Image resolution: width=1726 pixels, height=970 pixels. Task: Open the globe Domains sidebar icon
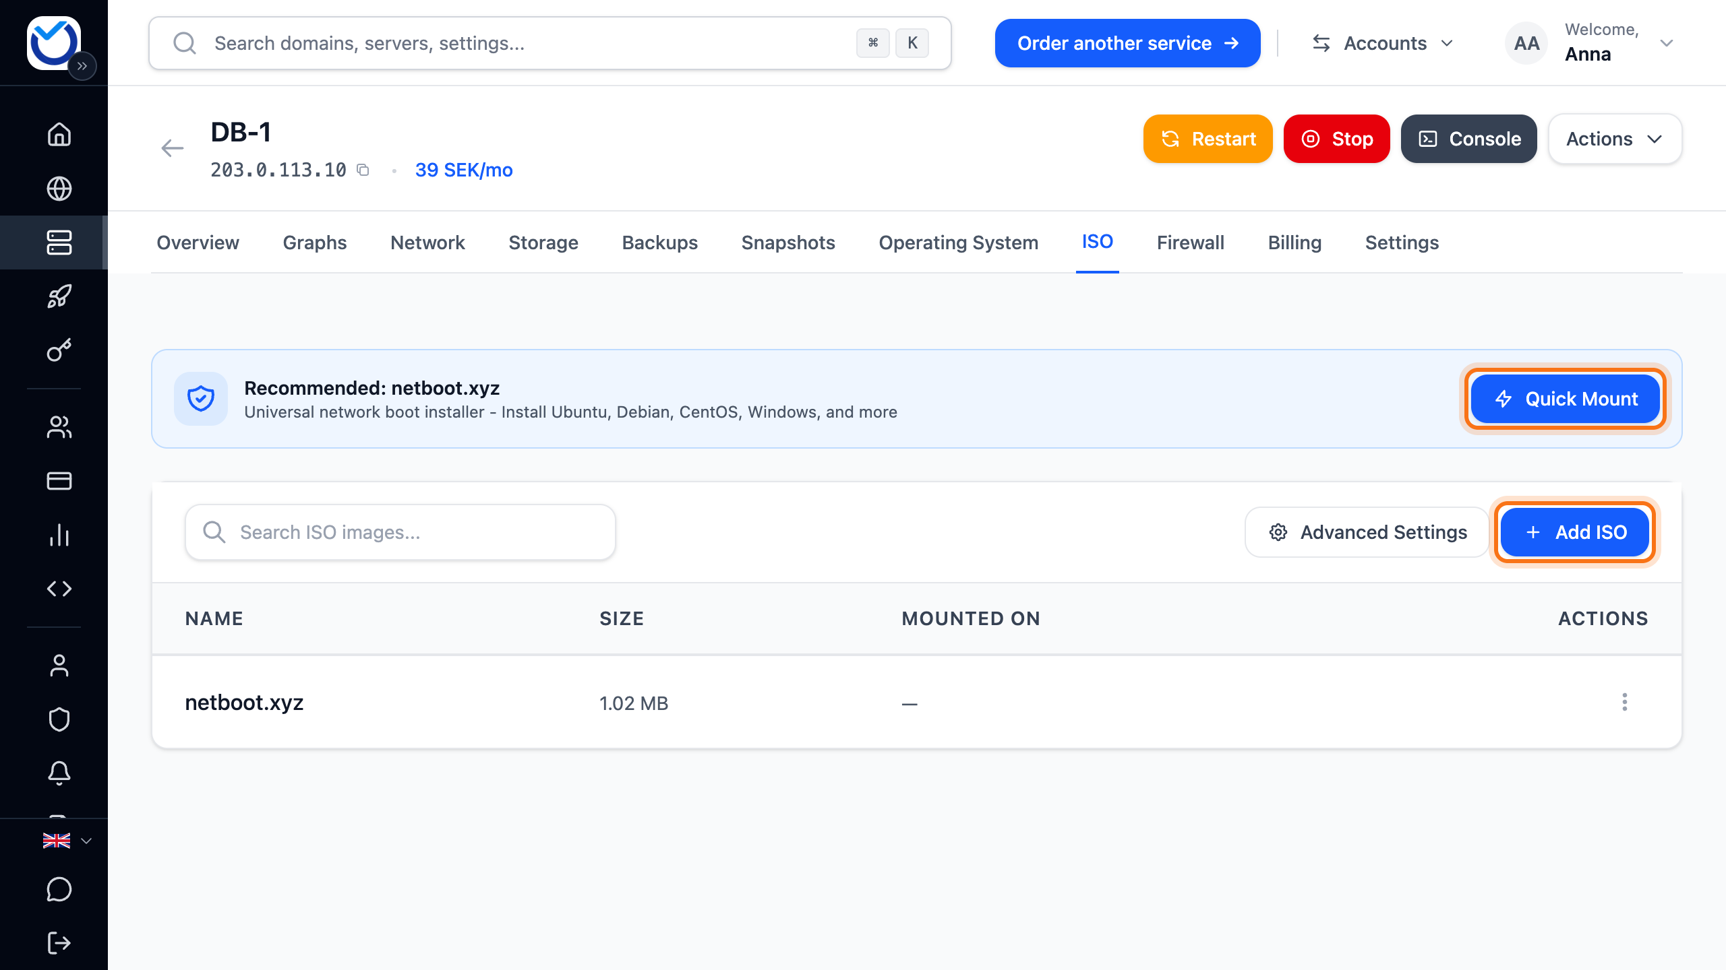(59, 189)
